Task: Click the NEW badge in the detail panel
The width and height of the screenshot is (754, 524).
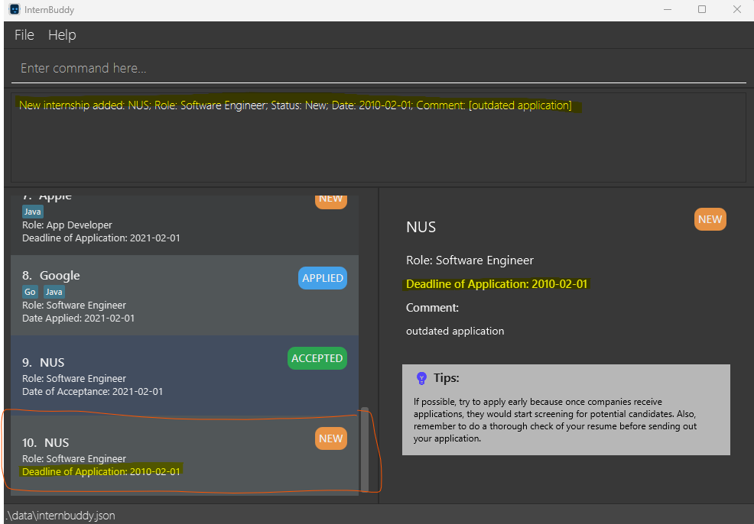Action: 710,219
